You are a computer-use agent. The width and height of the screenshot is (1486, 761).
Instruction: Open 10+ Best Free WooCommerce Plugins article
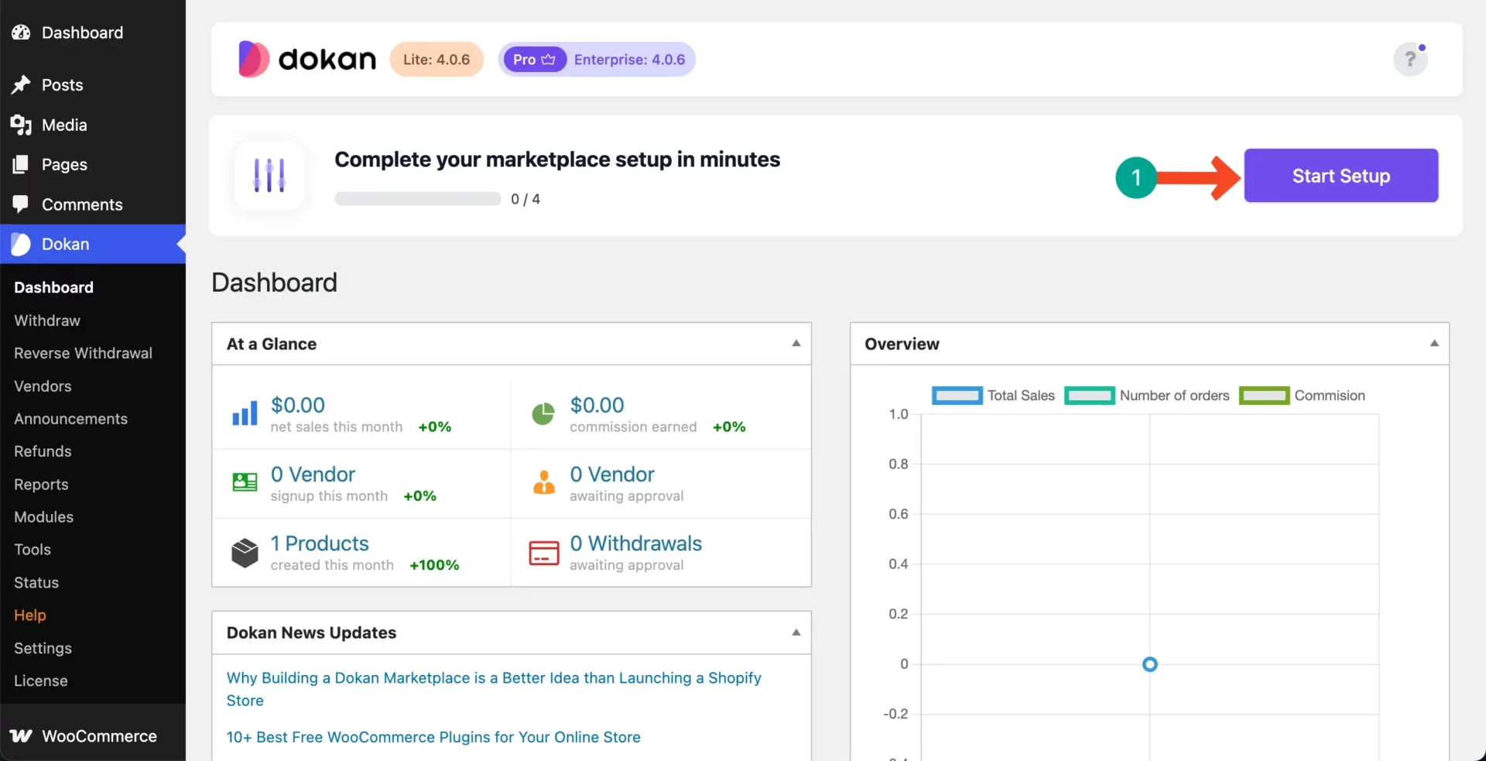[433, 737]
